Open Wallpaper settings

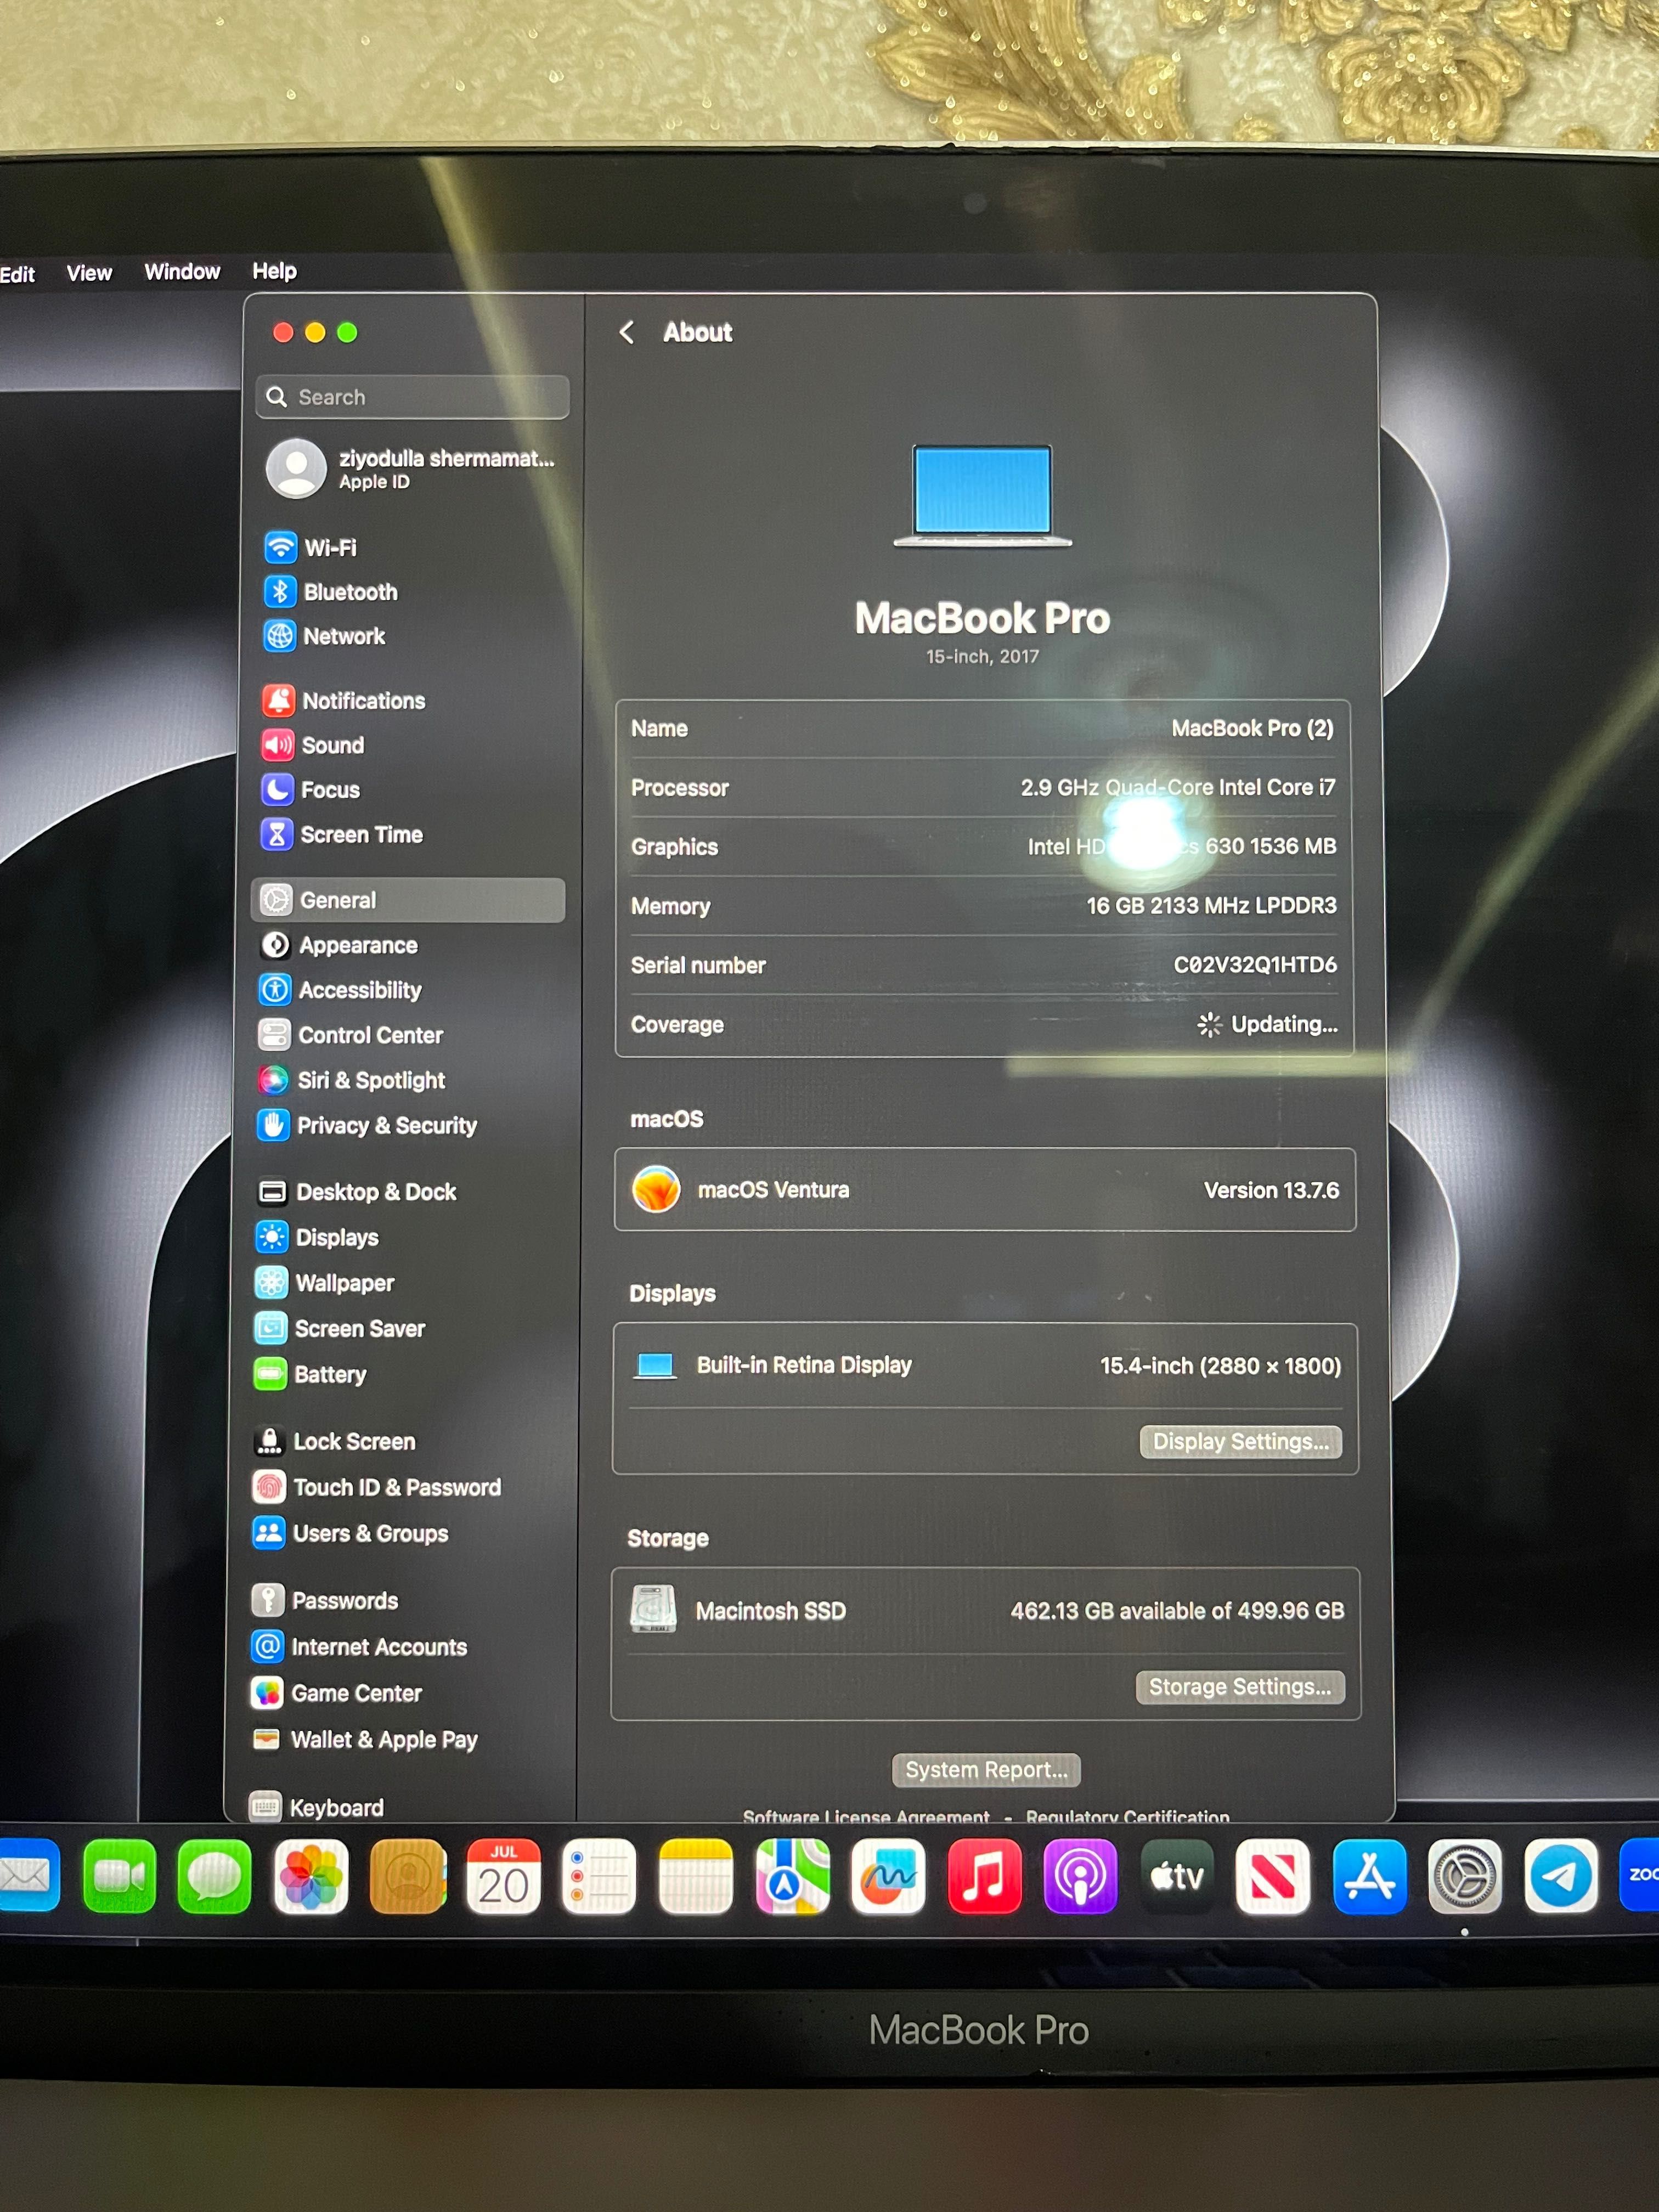point(325,1283)
